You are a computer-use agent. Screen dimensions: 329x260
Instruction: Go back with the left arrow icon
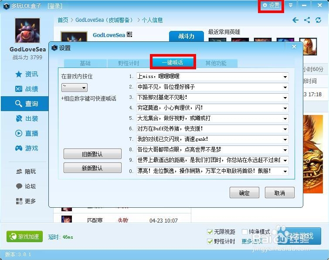tap(295, 20)
